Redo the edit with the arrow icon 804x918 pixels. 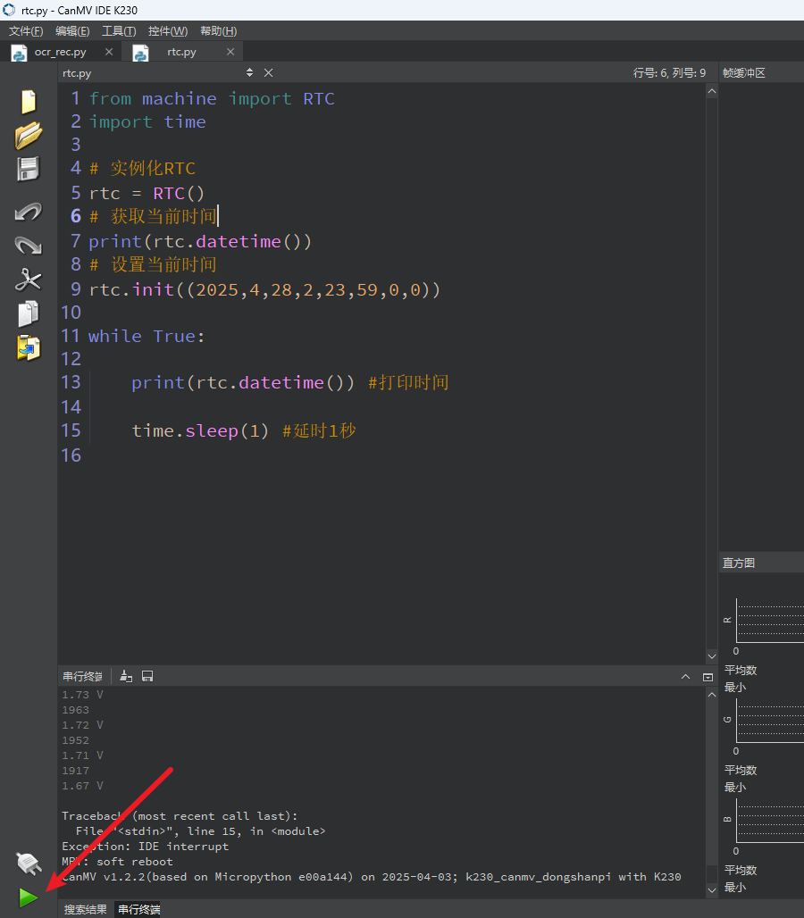point(28,246)
